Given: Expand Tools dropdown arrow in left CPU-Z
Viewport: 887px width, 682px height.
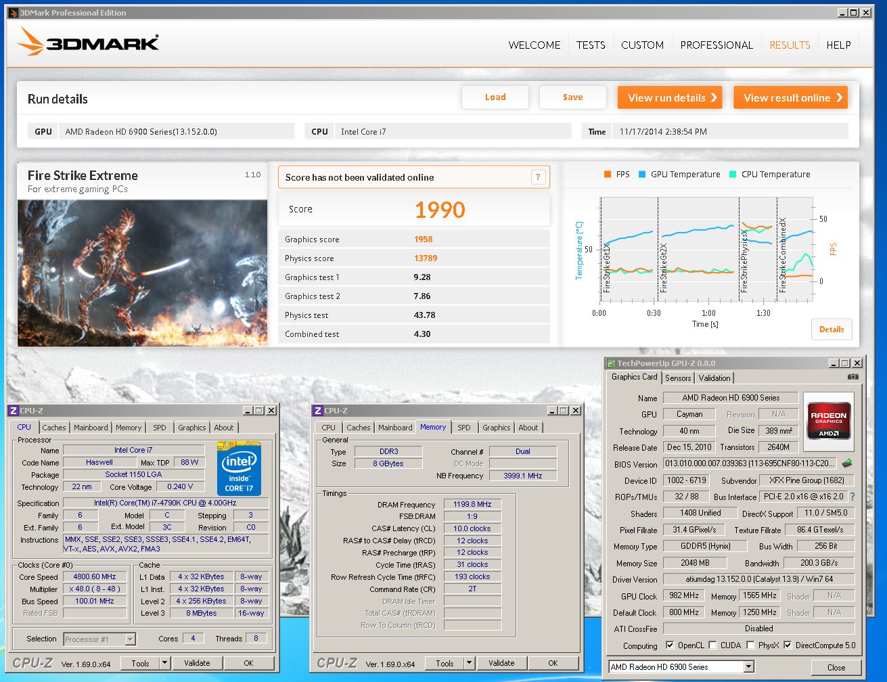Looking at the screenshot, I should [165, 663].
